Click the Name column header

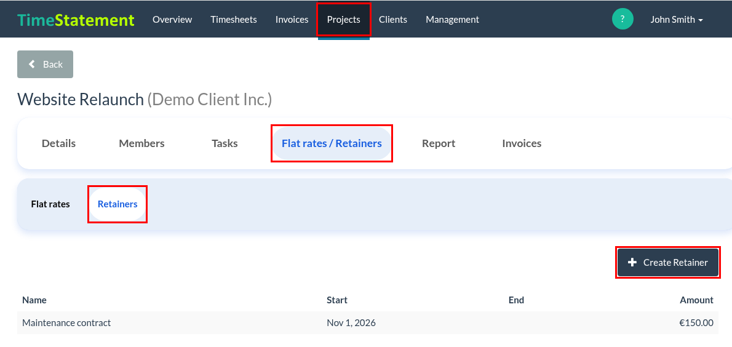pos(34,300)
